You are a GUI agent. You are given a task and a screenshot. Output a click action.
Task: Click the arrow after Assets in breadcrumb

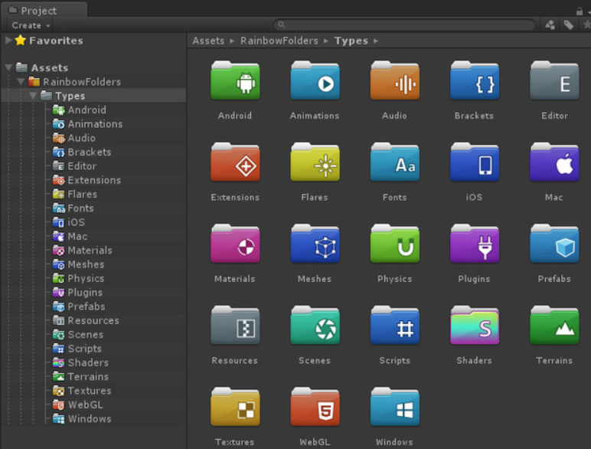[x=232, y=41]
